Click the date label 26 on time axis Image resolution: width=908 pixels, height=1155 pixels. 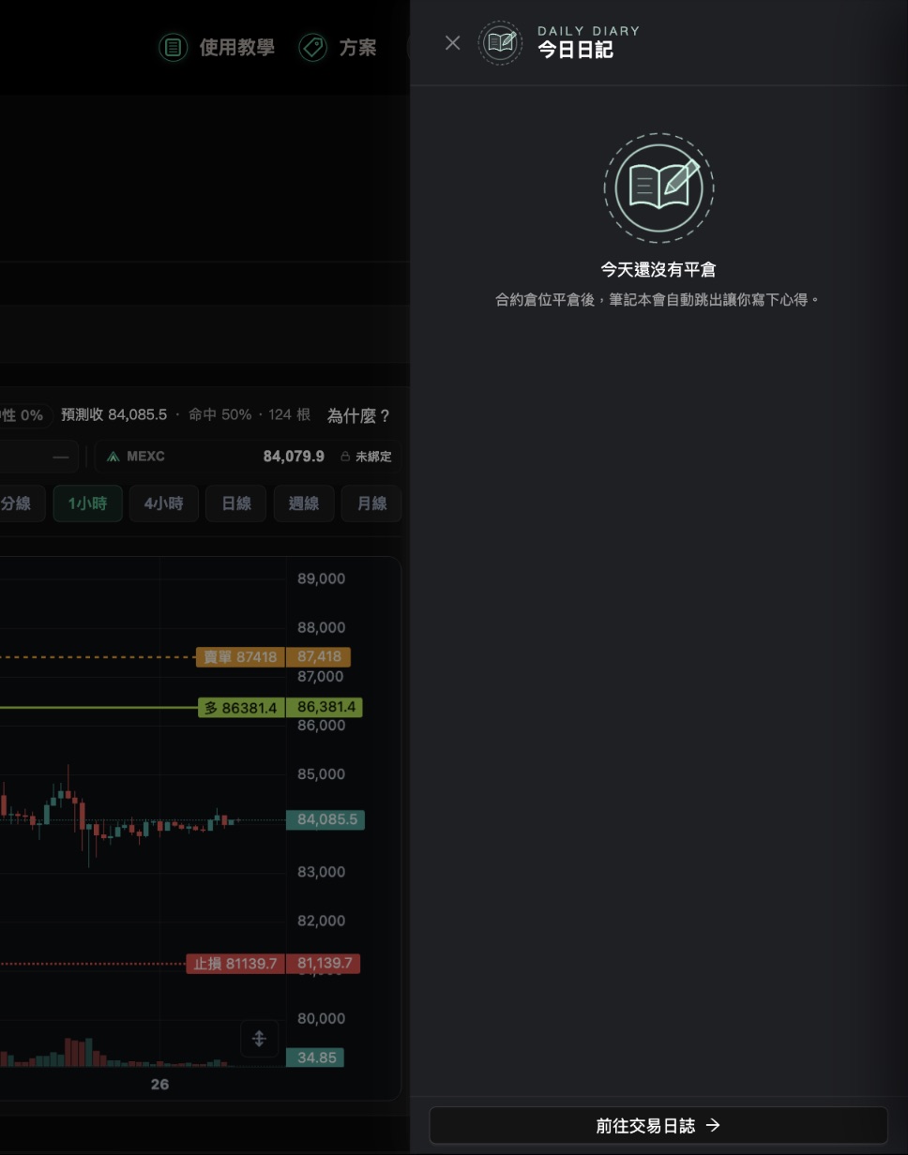pos(159,1084)
